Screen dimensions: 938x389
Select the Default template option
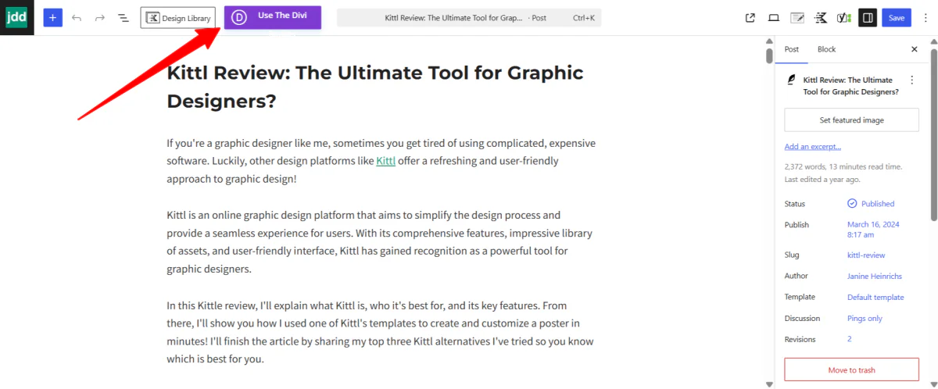point(875,298)
